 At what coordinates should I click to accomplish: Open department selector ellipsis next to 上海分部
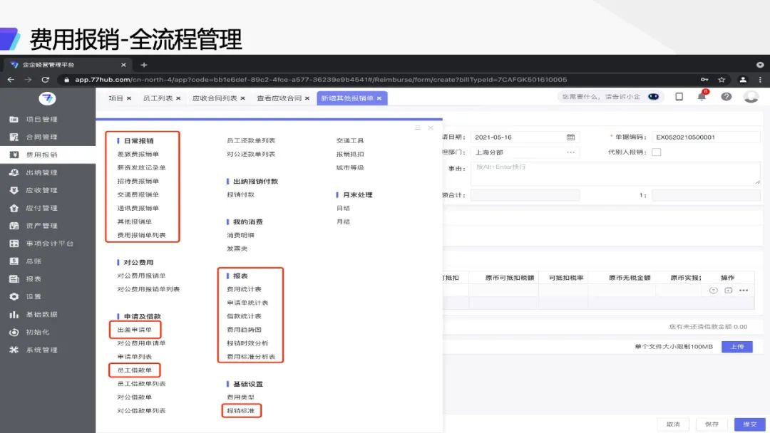(x=570, y=152)
